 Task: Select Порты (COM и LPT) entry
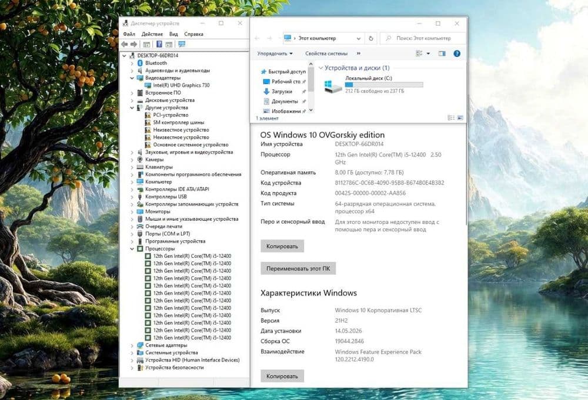click(x=168, y=234)
